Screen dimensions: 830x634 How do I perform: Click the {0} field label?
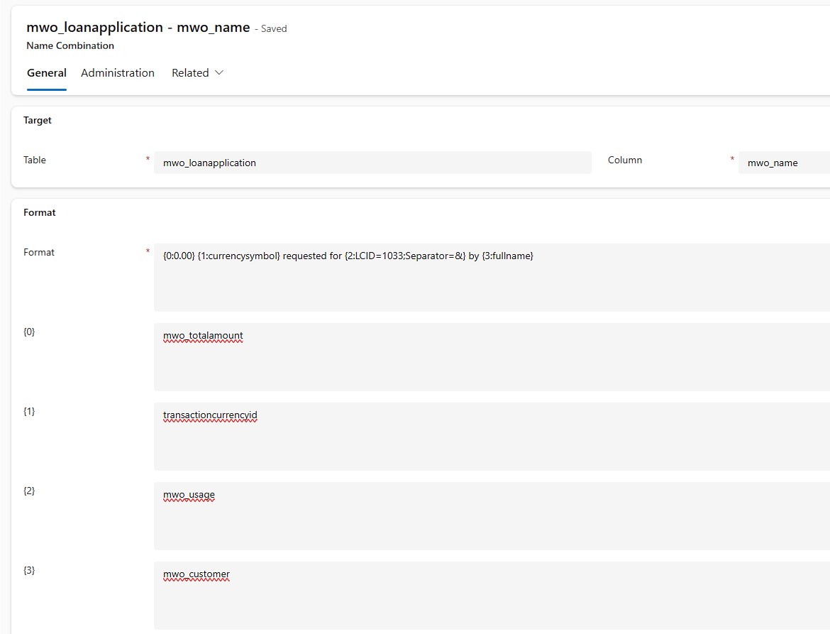29,332
